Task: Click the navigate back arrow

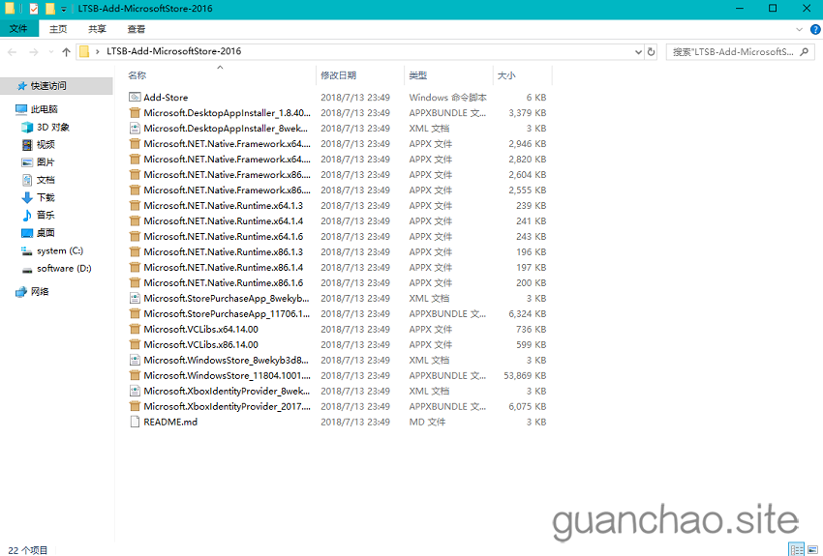Action: pyautogui.click(x=13, y=51)
